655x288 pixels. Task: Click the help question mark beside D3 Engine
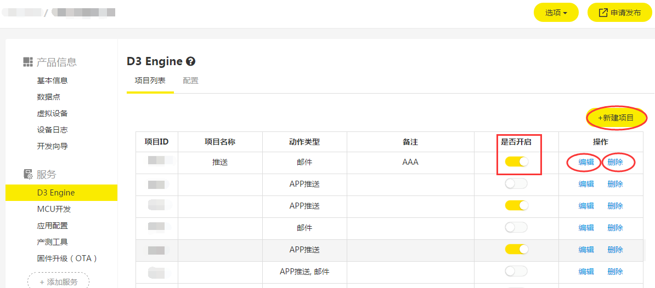pos(190,61)
